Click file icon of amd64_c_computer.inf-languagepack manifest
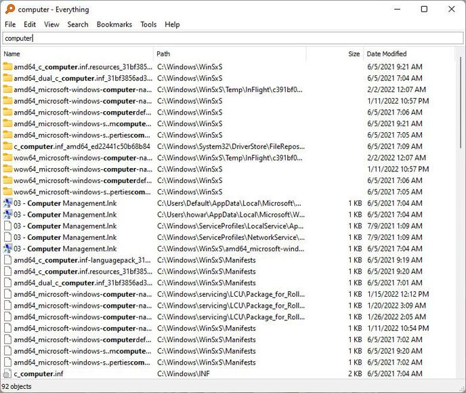The width and height of the screenshot is (466, 393). point(7,260)
